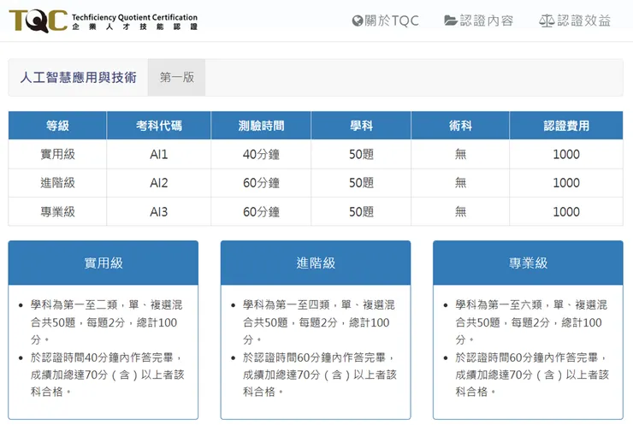The height and width of the screenshot is (425, 633).
Task: Click the 學科為第一至六類 bullet text
Action: point(531,322)
